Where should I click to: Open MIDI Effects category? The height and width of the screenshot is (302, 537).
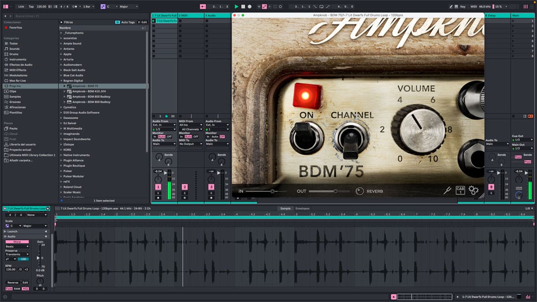(17, 70)
